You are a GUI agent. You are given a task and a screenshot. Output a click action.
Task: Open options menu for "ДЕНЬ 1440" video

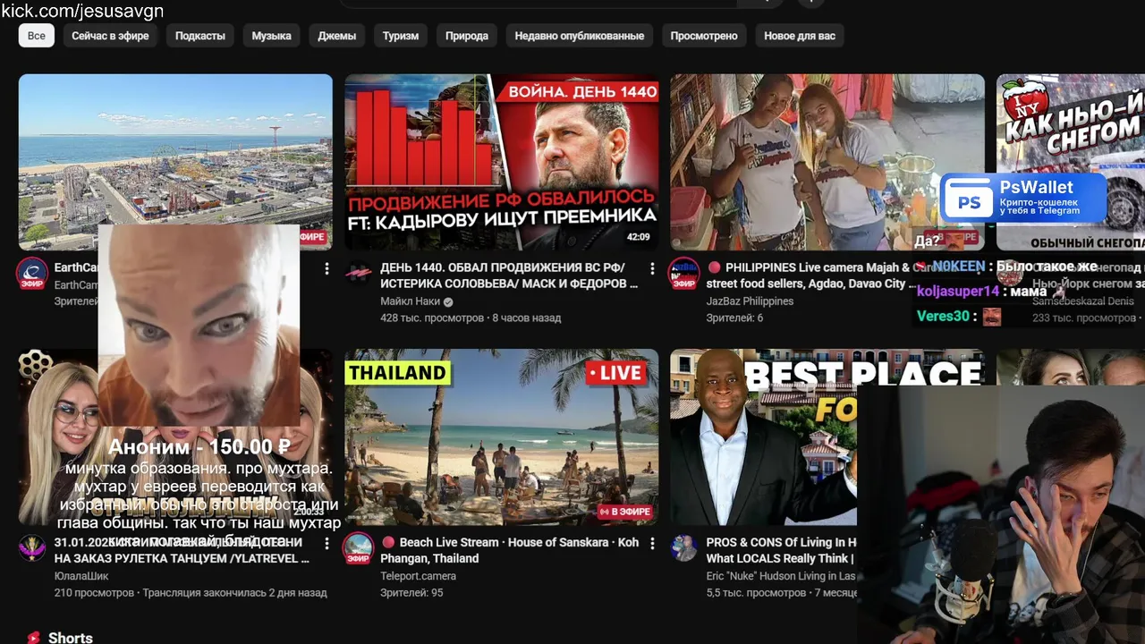coord(652,268)
